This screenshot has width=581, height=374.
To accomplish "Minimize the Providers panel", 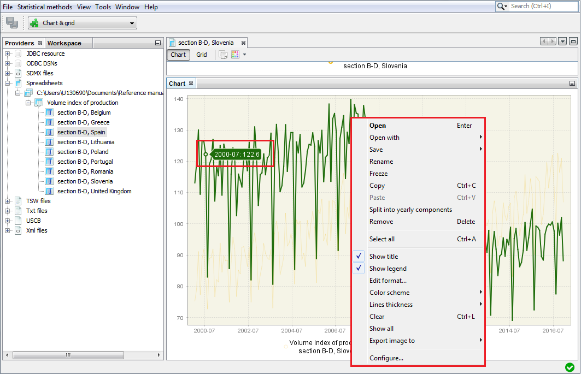I will pyautogui.click(x=158, y=43).
